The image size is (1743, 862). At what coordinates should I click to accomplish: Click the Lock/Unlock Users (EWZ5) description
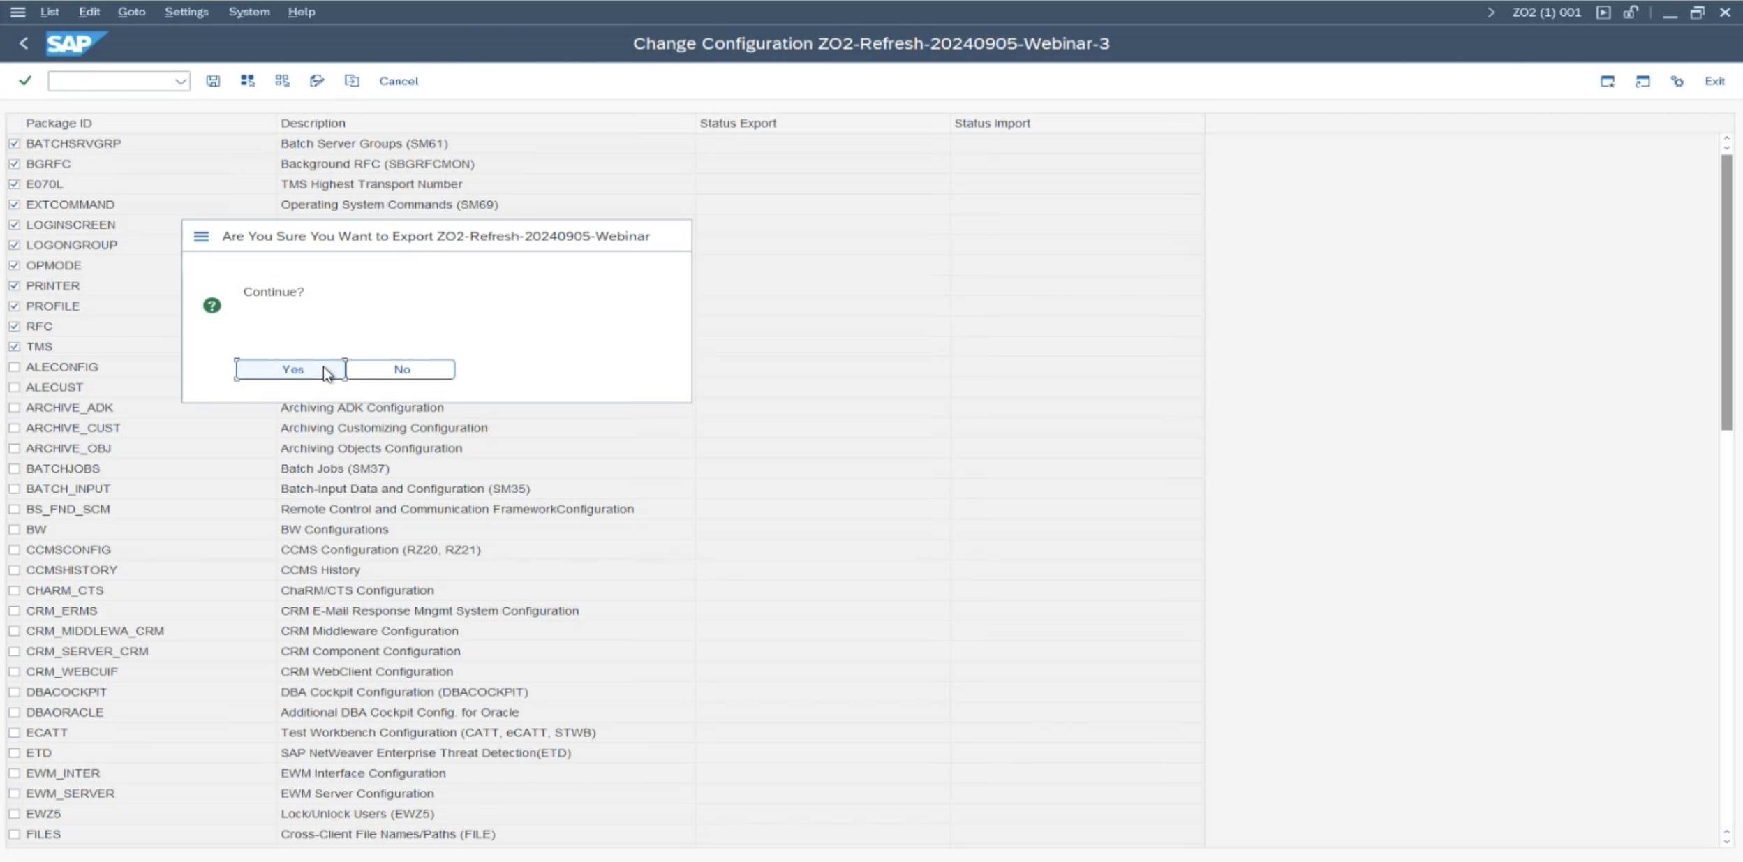[x=357, y=814]
